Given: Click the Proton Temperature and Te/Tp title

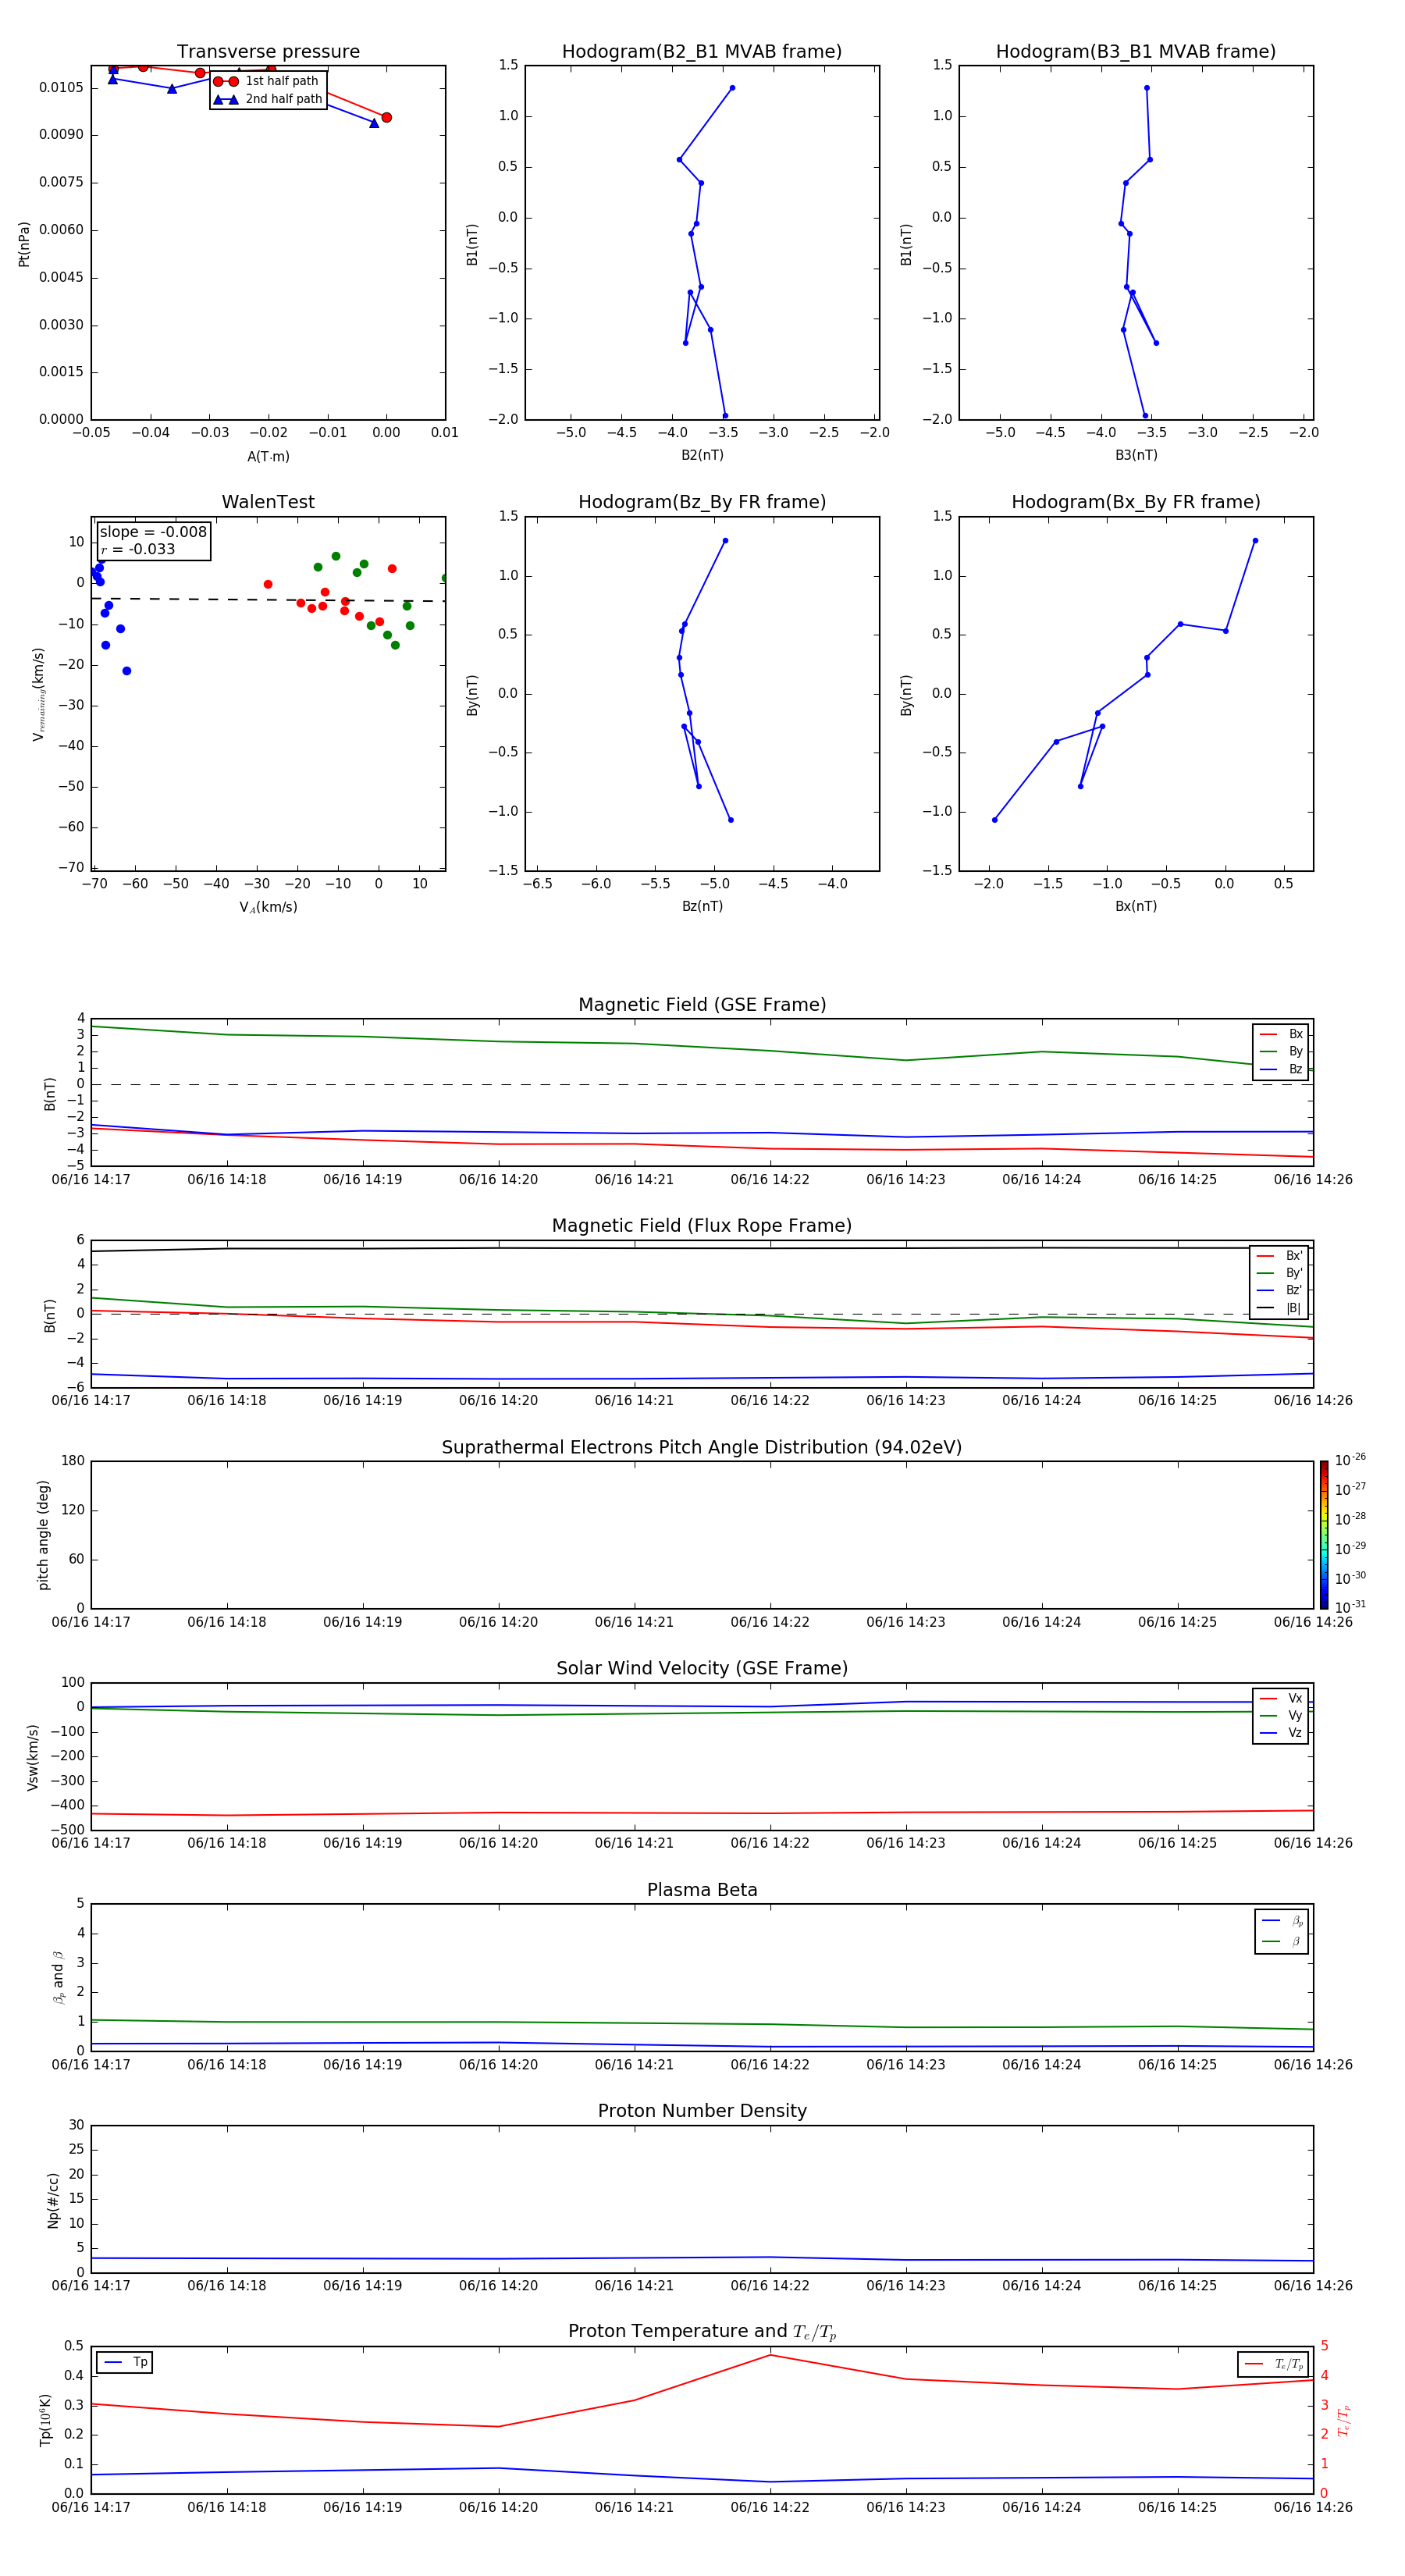Looking at the screenshot, I should 702,2332.
